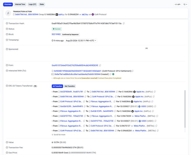Copy the GPv2 Settlement contract address

tap(133, 71)
